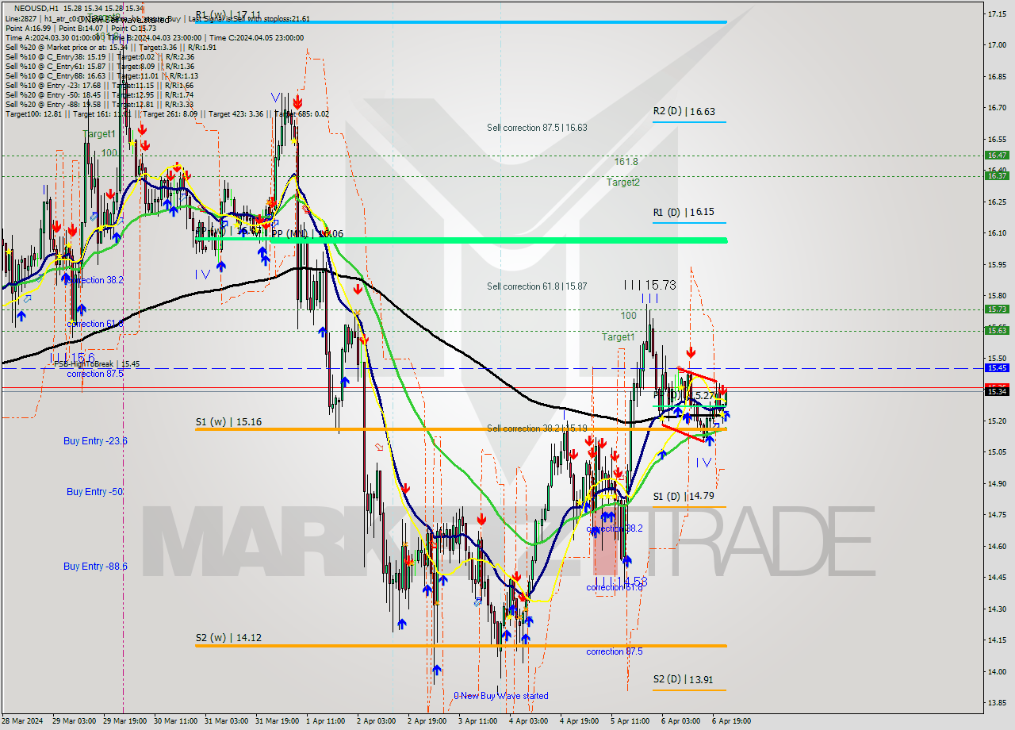Image resolution: width=1015 pixels, height=730 pixels.
Task: Click the '31 Mar 19:00' time label
Action: pyautogui.click(x=278, y=721)
